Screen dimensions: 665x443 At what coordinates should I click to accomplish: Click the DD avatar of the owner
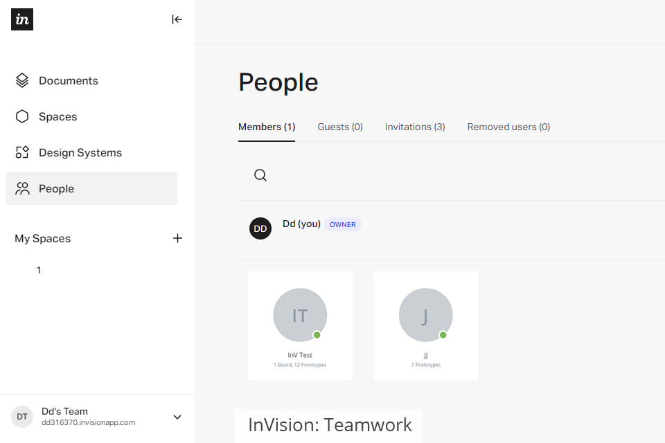coord(260,228)
